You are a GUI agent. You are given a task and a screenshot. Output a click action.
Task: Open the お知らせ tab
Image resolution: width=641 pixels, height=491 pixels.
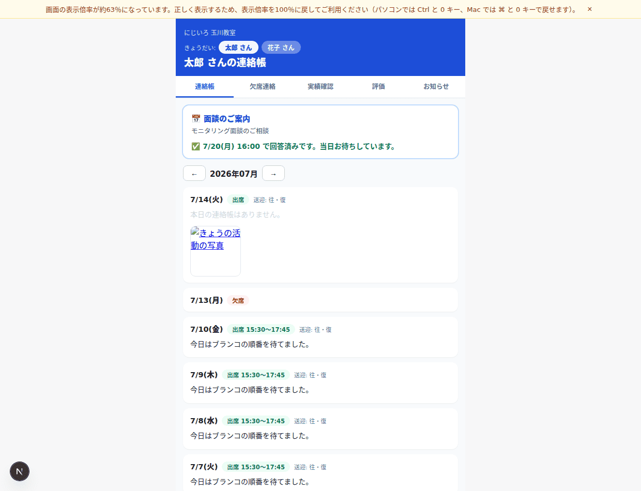[x=436, y=87]
